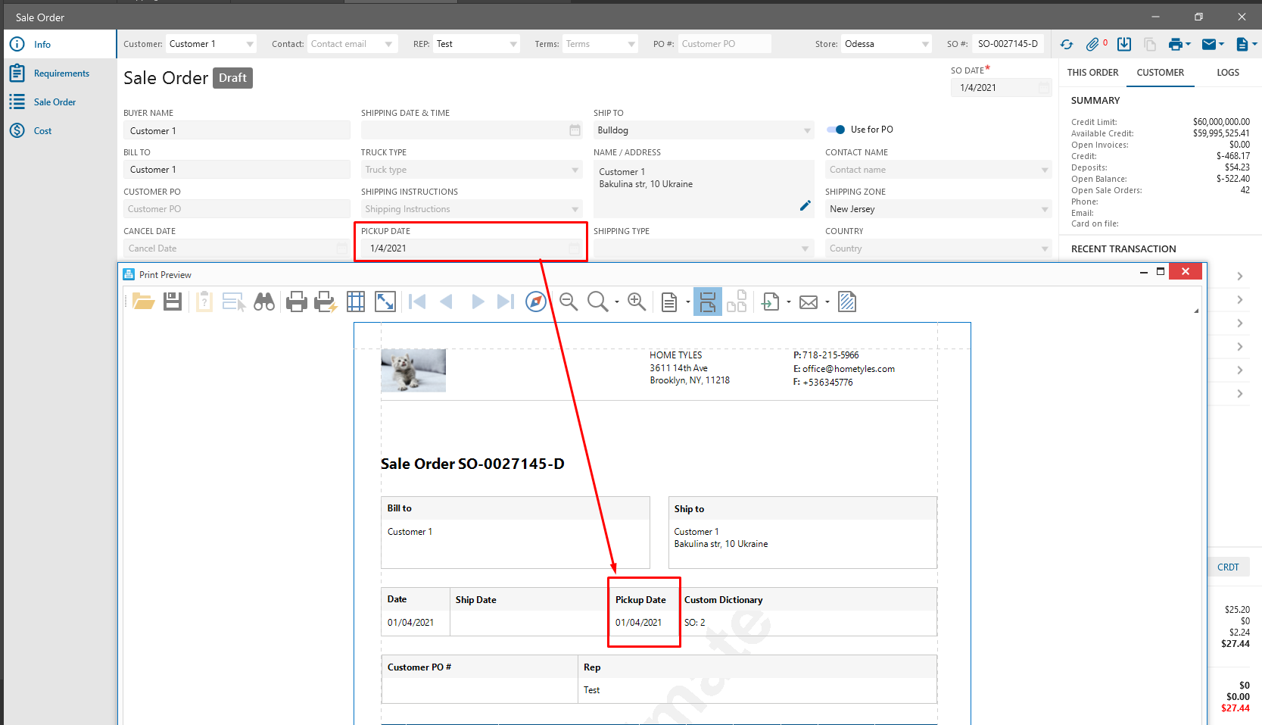Click the CRDT button
1262x725 pixels.
coord(1227,567)
